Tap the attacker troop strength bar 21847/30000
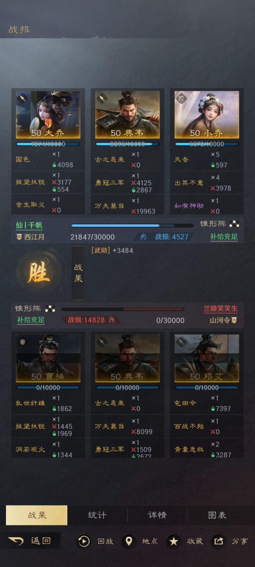This screenshot has height=567, width=255. point(132,225)
